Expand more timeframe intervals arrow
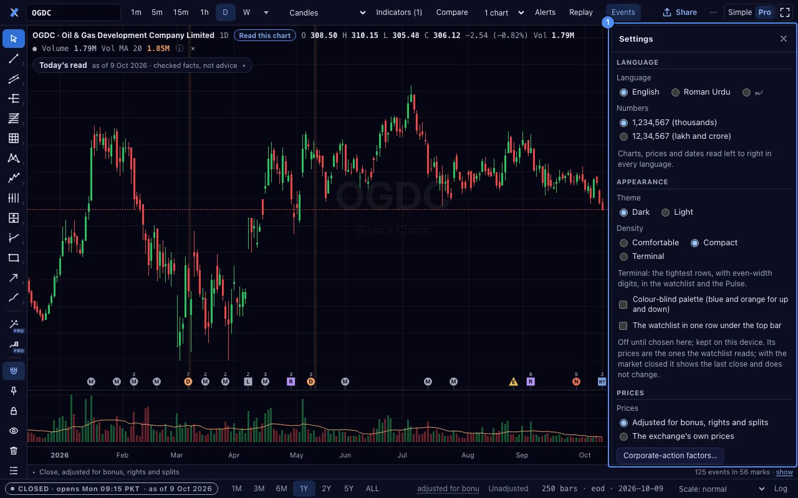Screen dimensions: 798x498 (x=266, y=12)
